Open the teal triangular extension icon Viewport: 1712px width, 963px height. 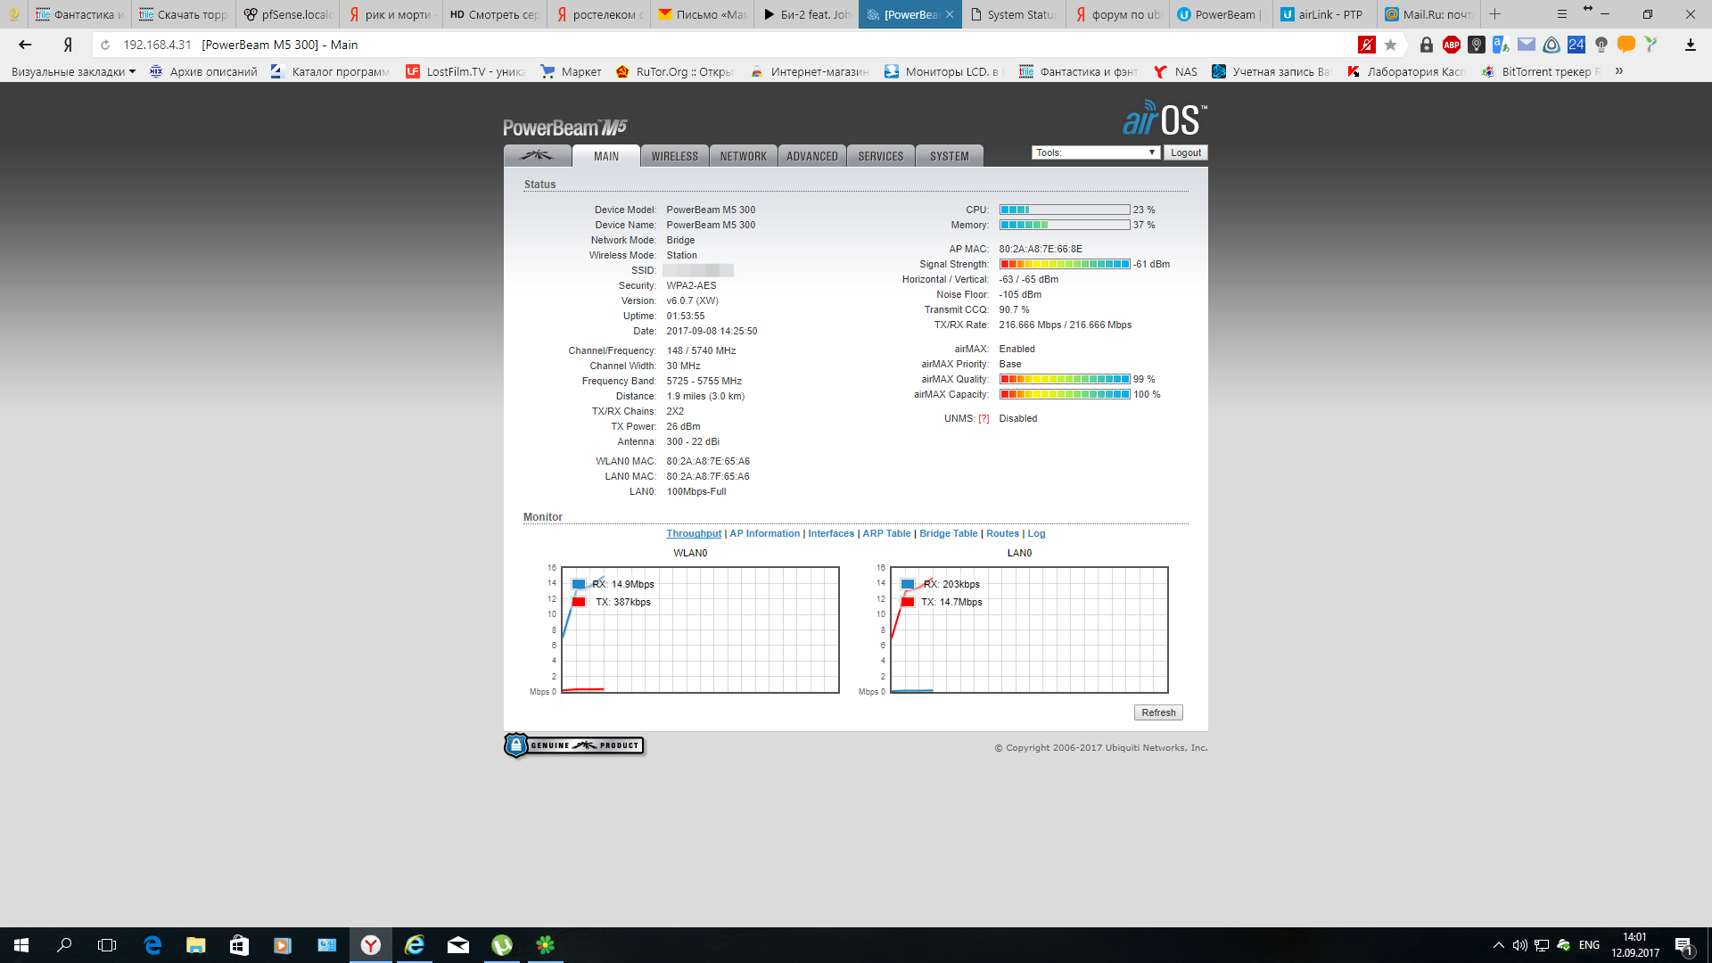1551,45
